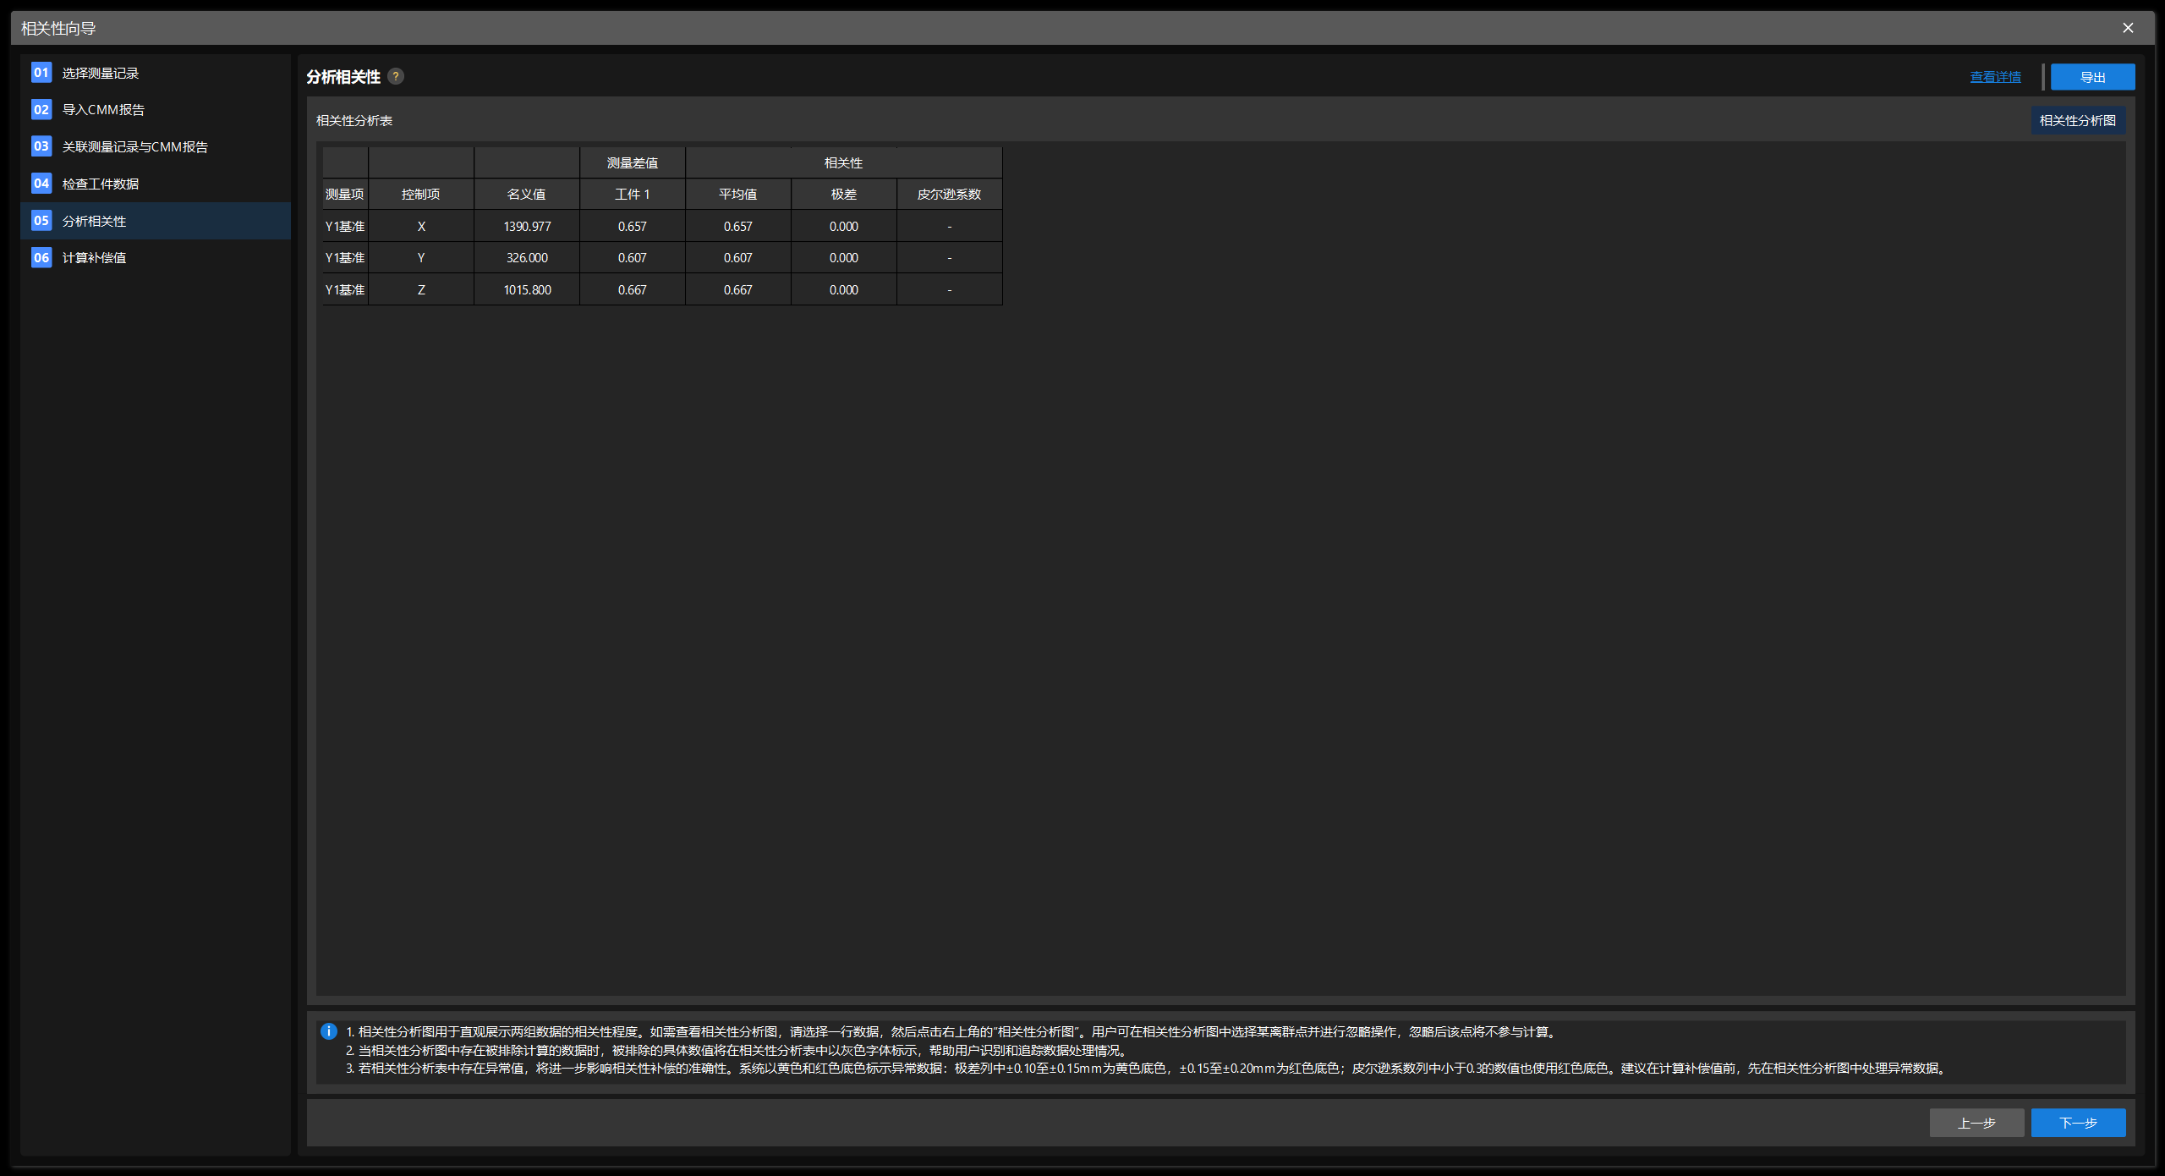The height and width of the screenshot is (1176, 2165).
Task: Select the row with nominal 326.000
Action: (527, 258)
